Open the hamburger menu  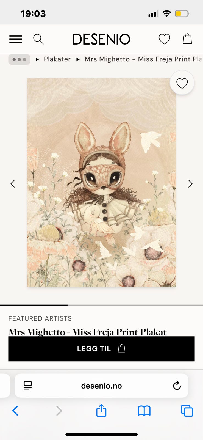coord(16,39)
